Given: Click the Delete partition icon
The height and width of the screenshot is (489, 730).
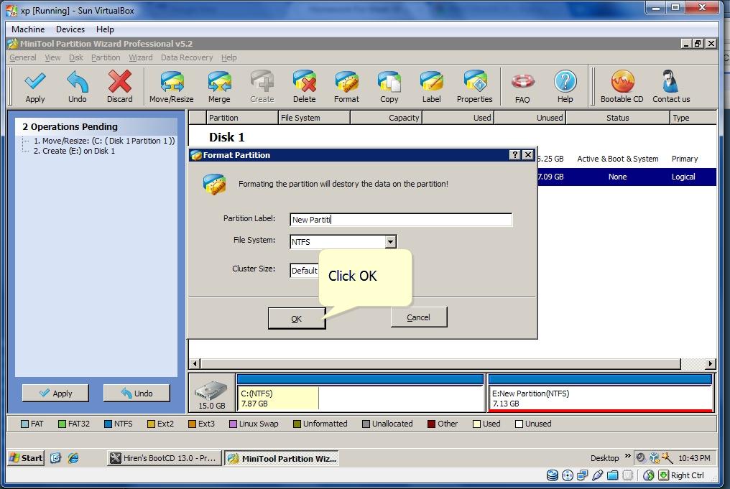Looking at the screenshot, I should coord(304,86).
